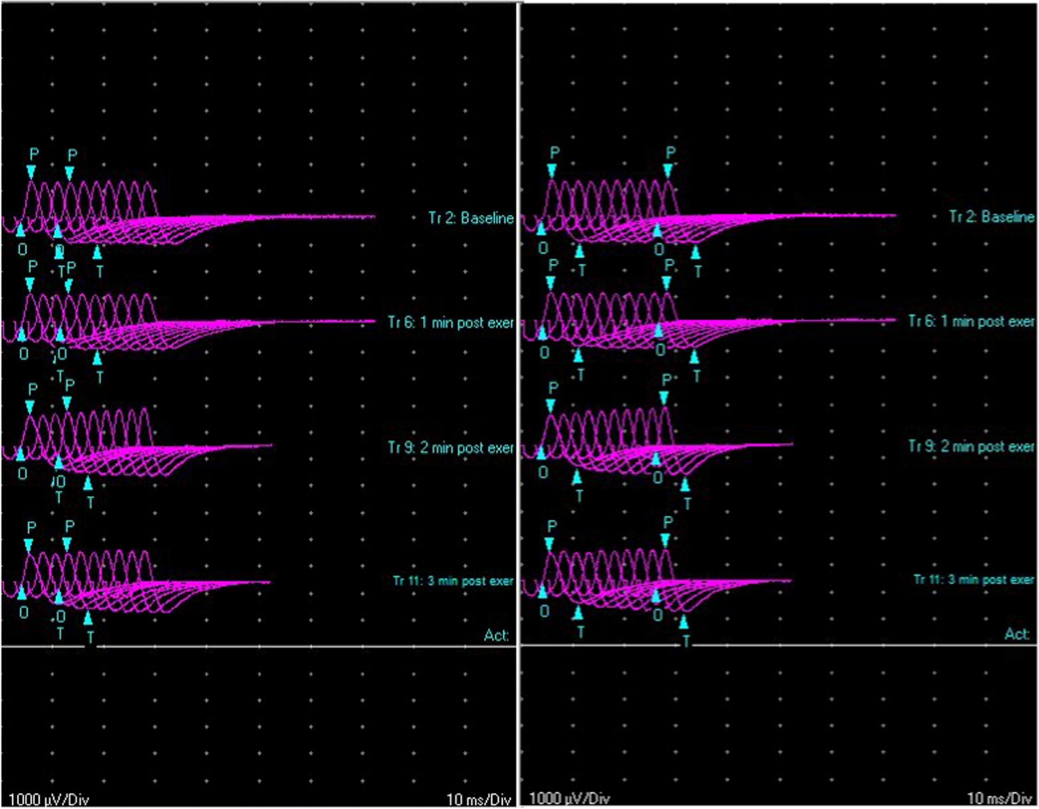The image size is (1039, 809).
Task: Select later T trough marker on left 1 min trace
Action: click(x=97, y=358)
